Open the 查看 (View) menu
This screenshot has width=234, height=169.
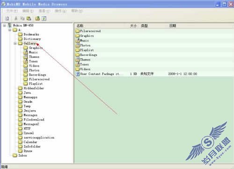pyautogui.click(x=44, y=11)
